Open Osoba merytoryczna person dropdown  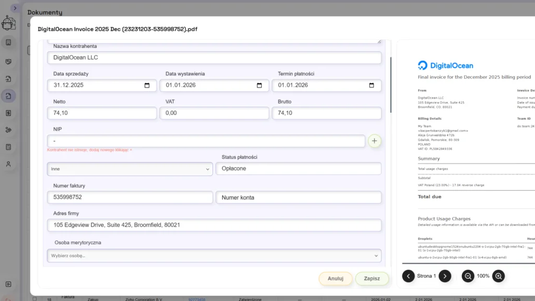(214, 256)
